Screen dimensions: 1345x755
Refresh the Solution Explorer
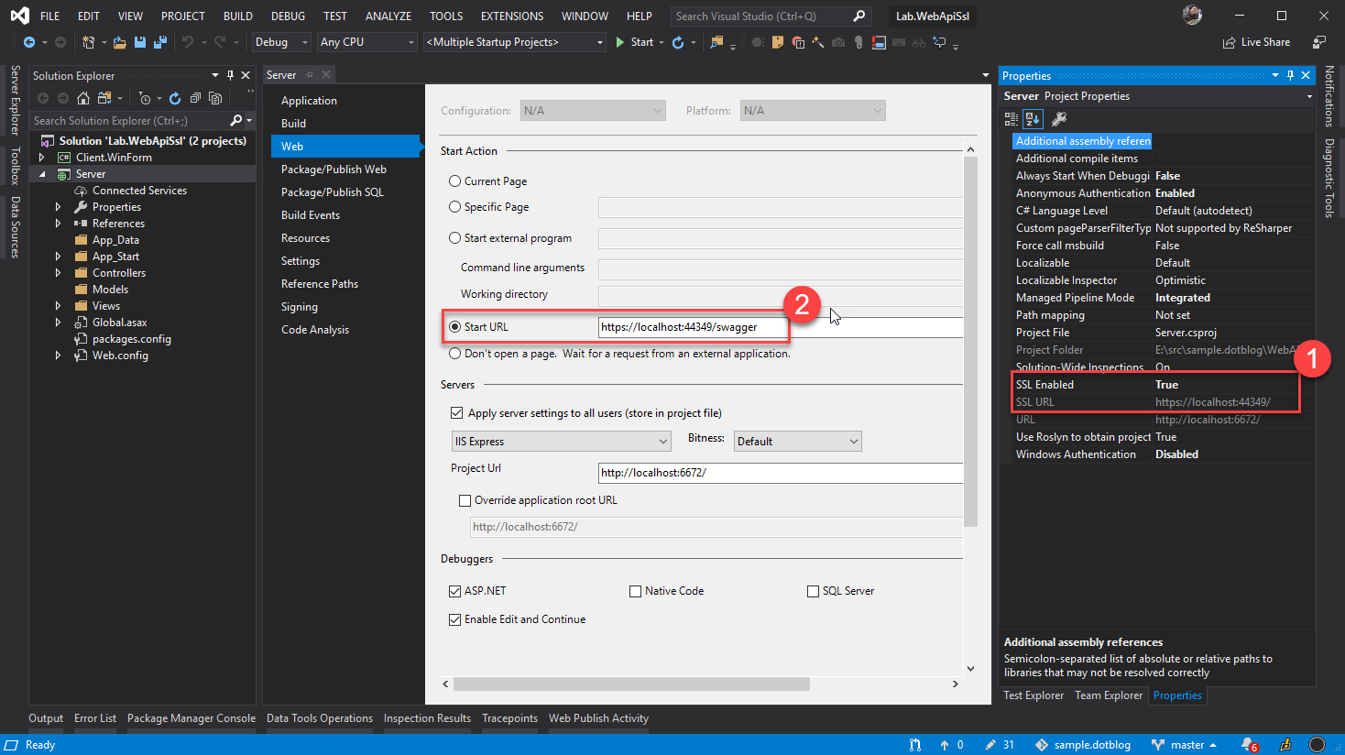click(176, 98)
